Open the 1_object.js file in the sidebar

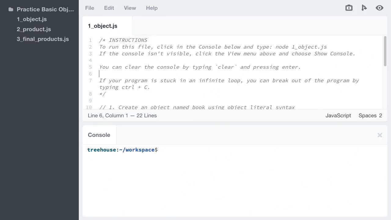pos(32,19)
